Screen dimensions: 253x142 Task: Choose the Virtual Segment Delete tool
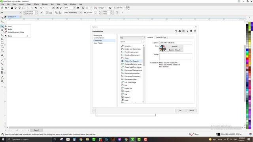click(16, 32)
